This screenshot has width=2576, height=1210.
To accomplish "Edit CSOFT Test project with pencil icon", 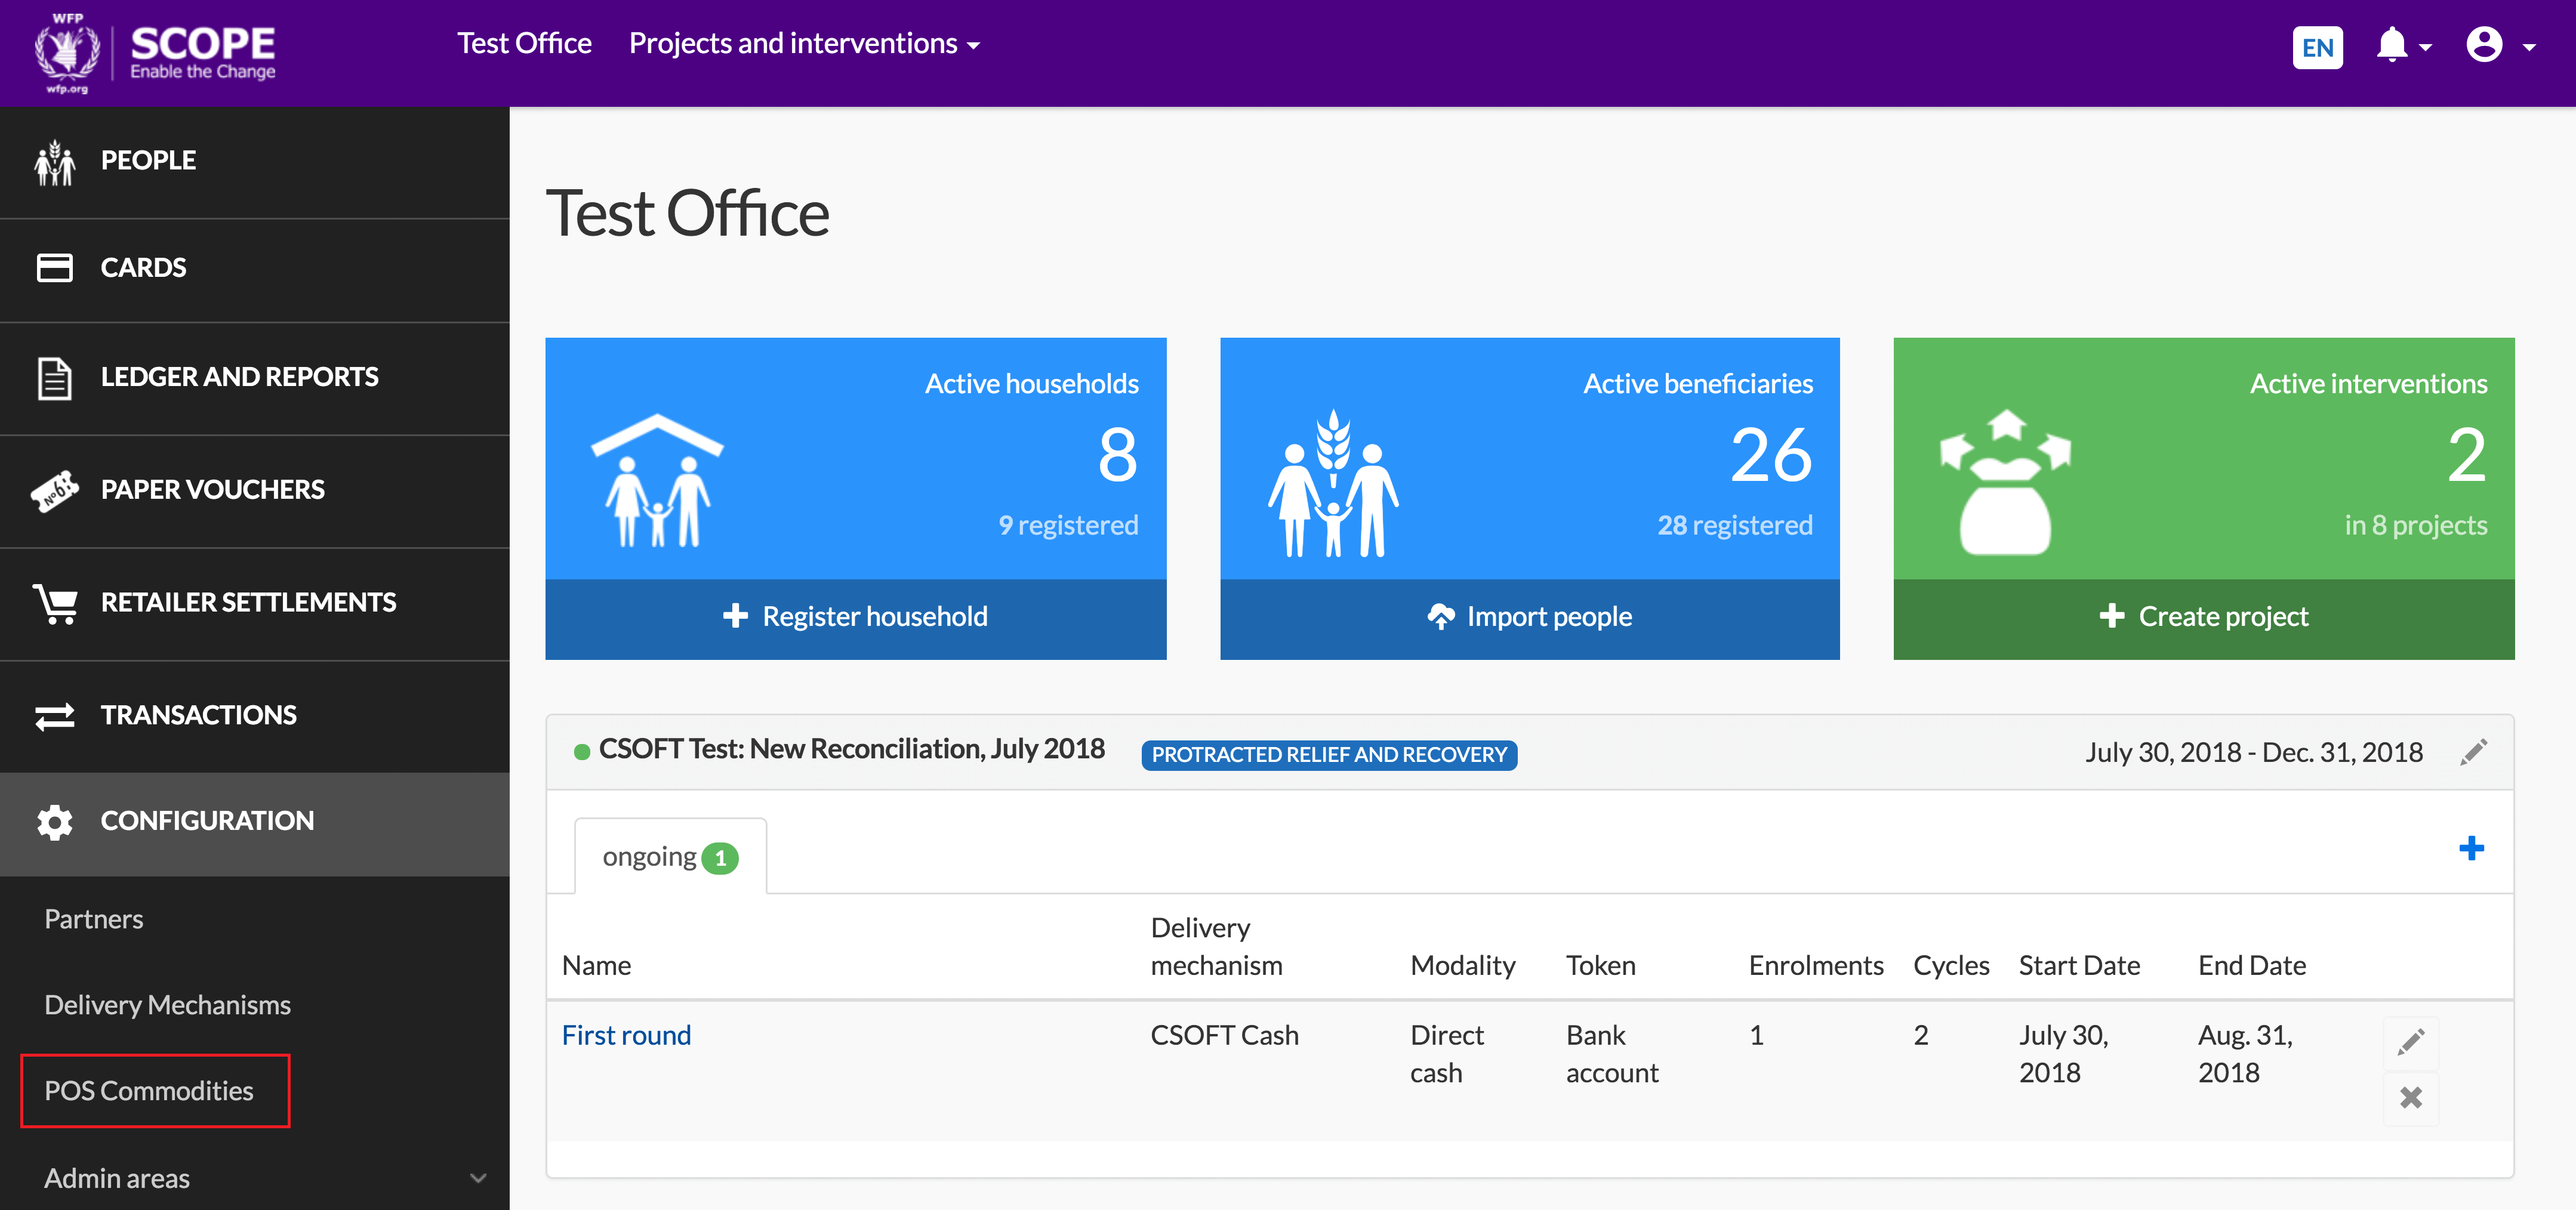I will click(2473, 752).
